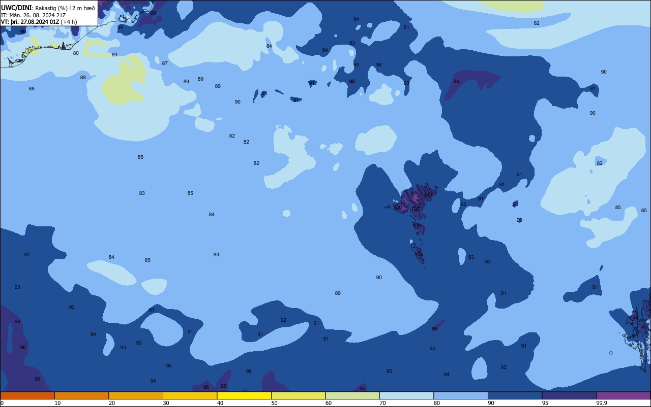Select the 50–60 yellow-green legend swatch
The image size is (651, 407).
(x=298, y=395)
